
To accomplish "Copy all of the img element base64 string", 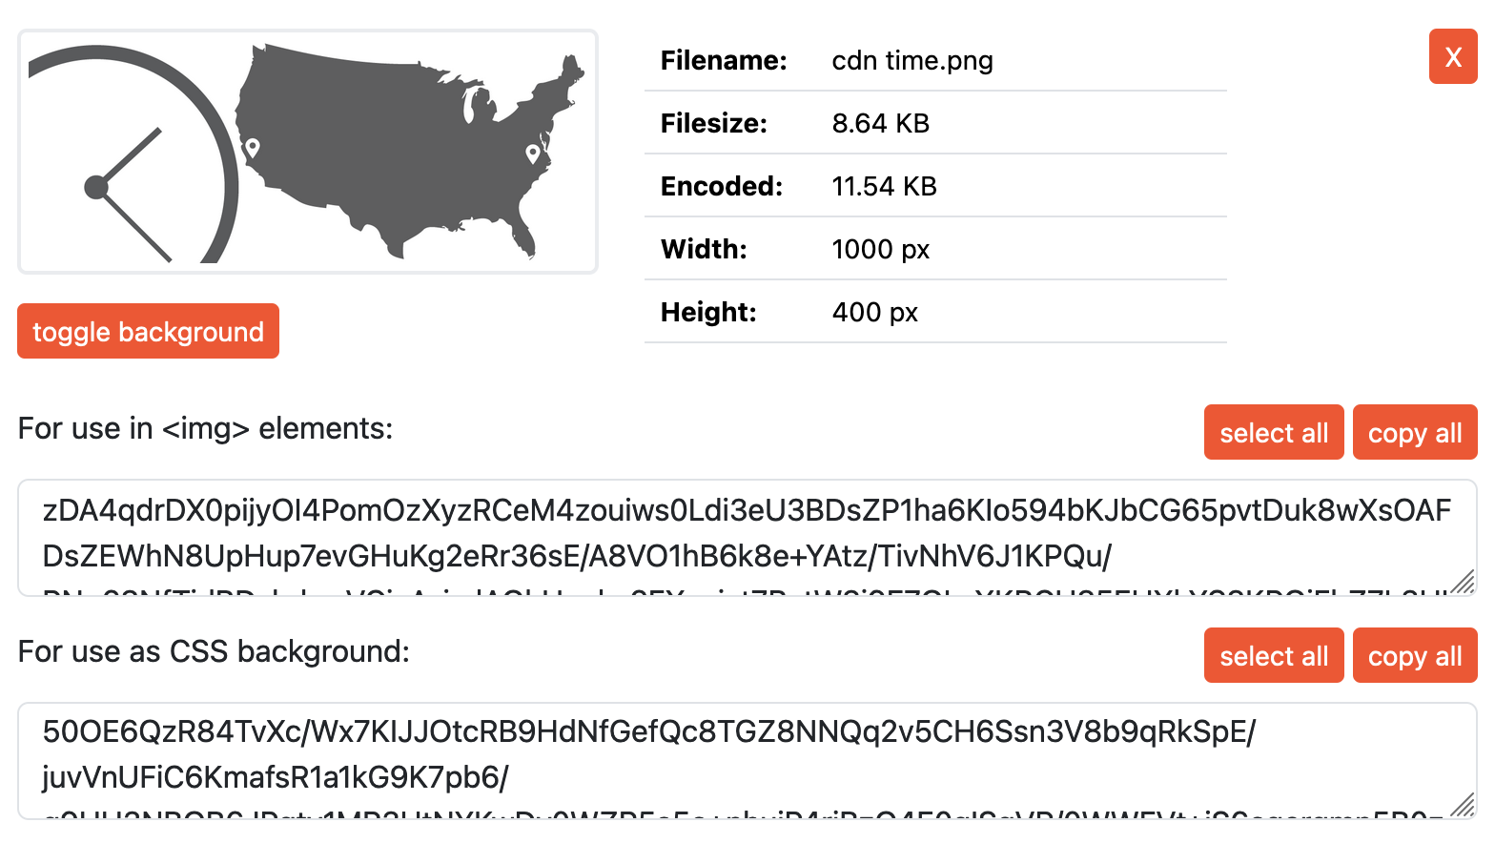I will 1415,432.
